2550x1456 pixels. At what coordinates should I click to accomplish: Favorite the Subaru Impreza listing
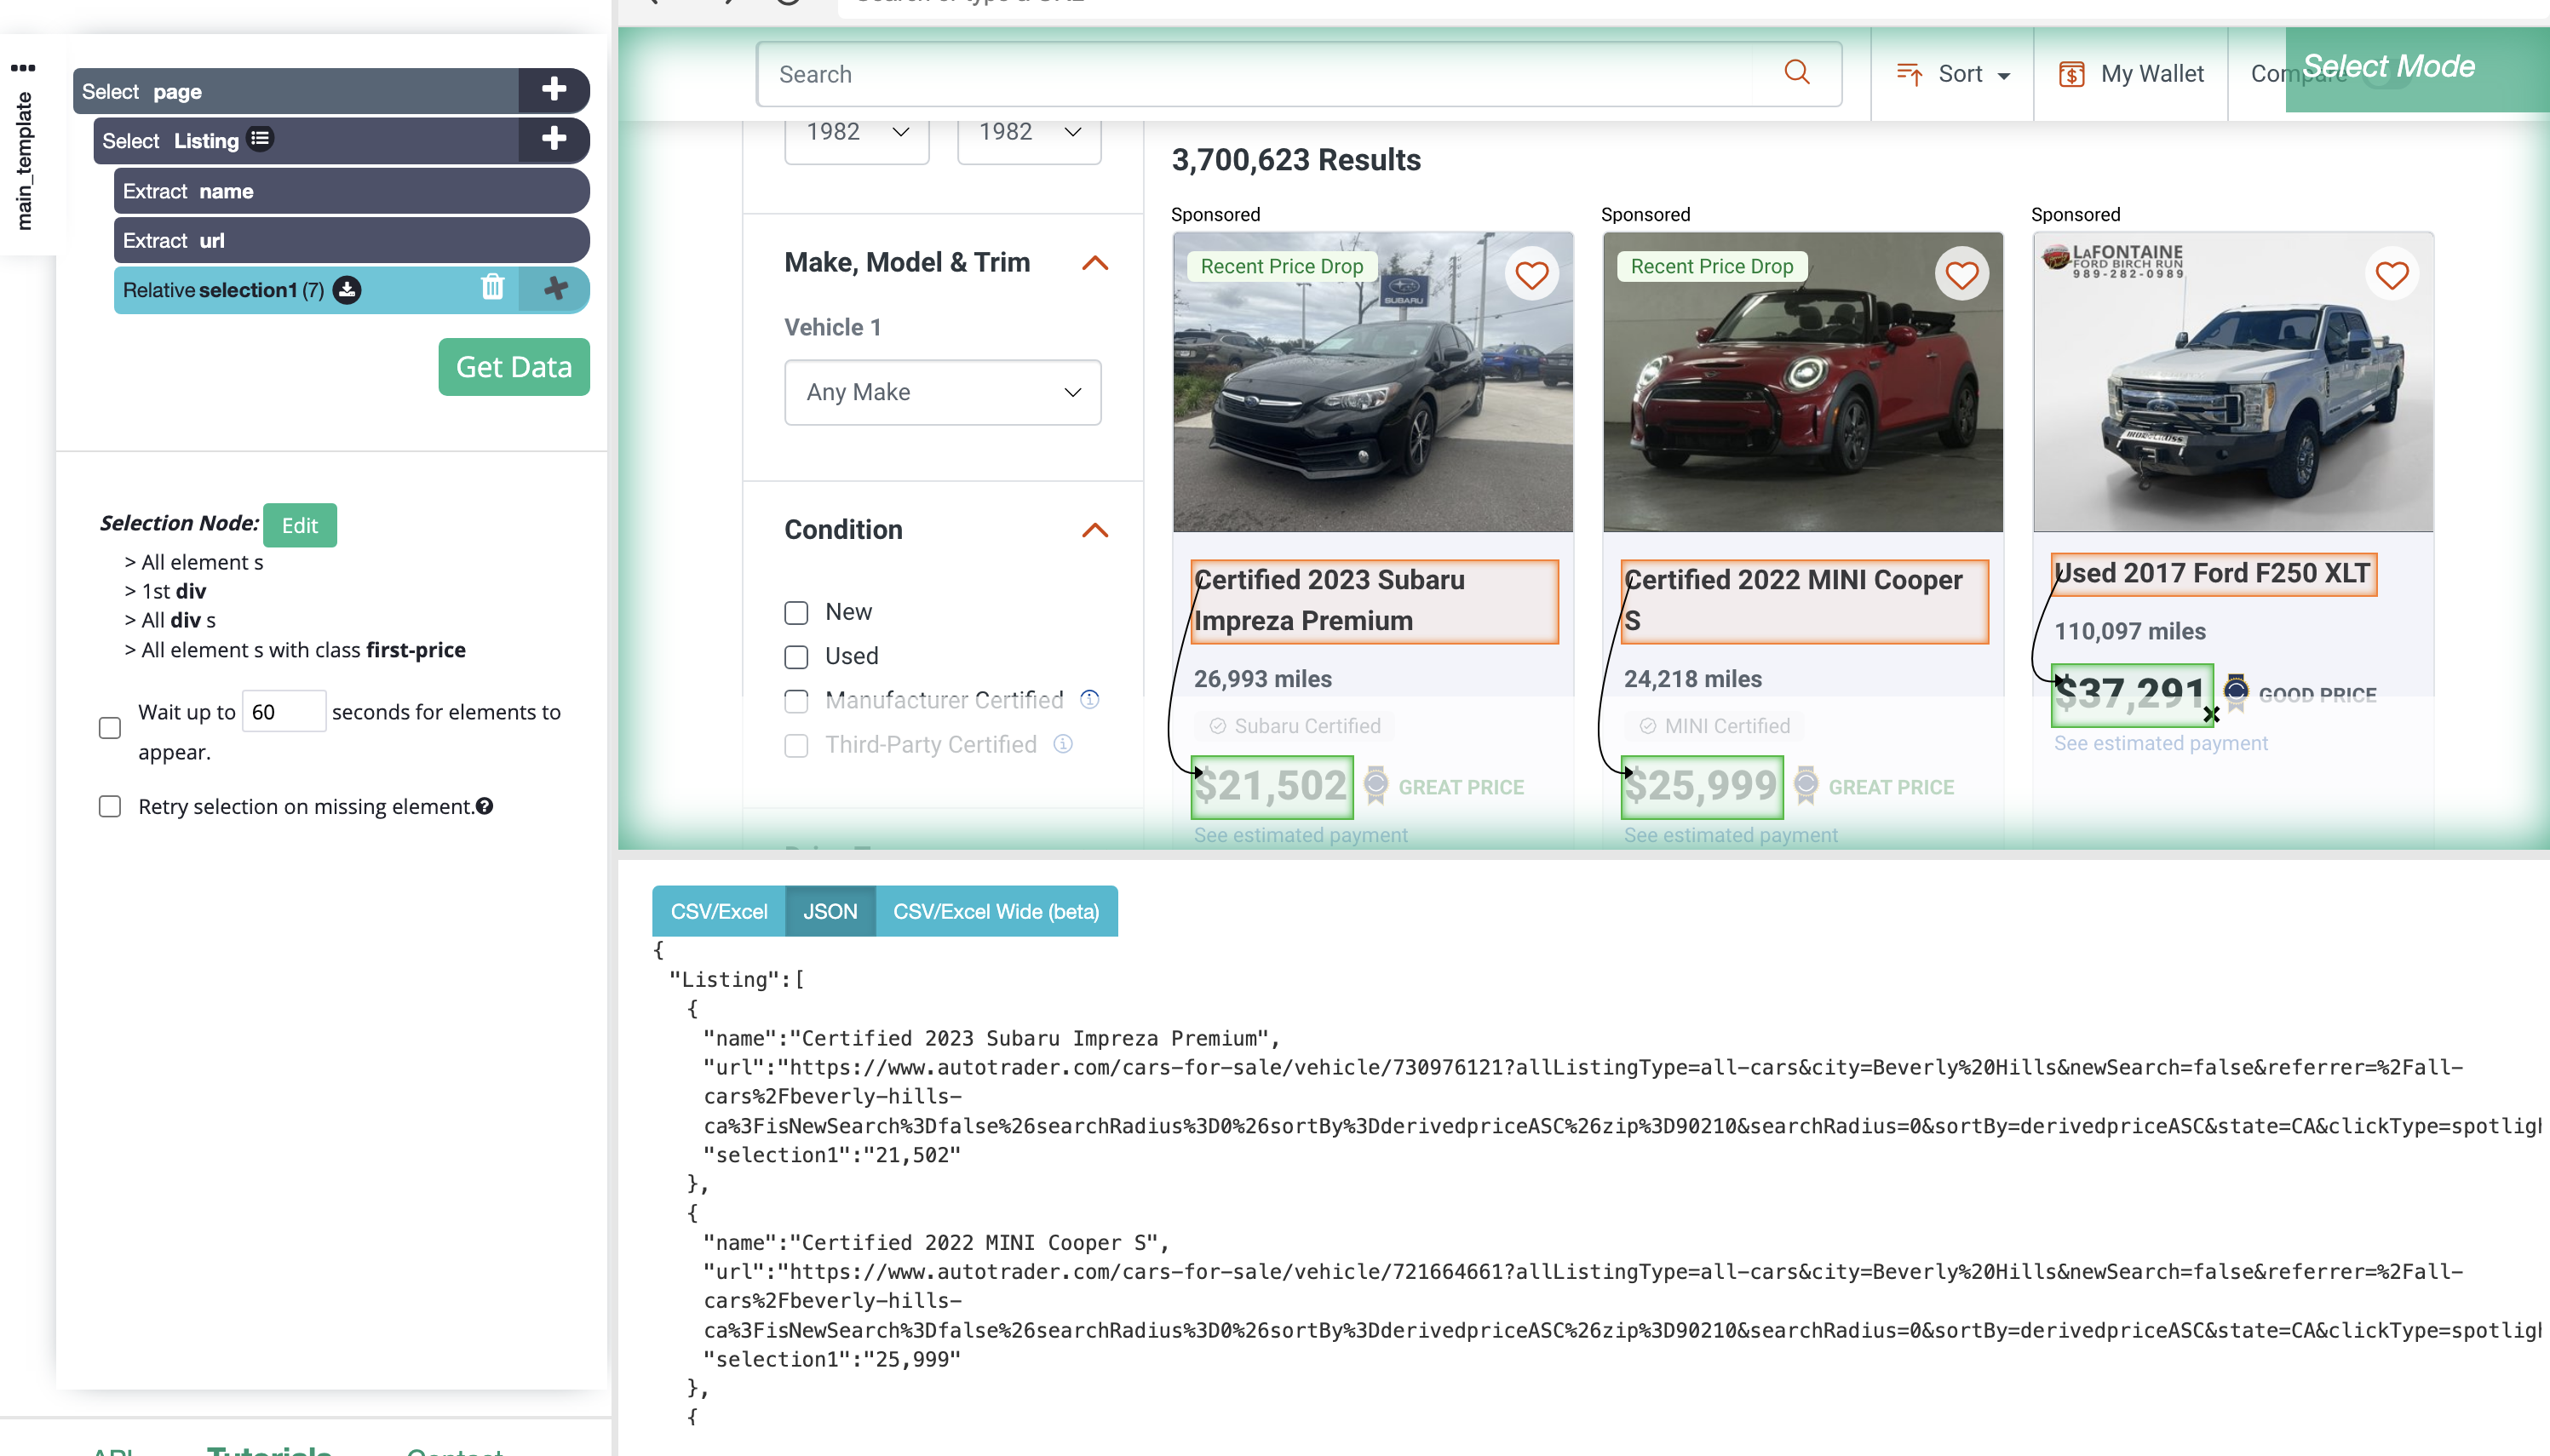1532,274
